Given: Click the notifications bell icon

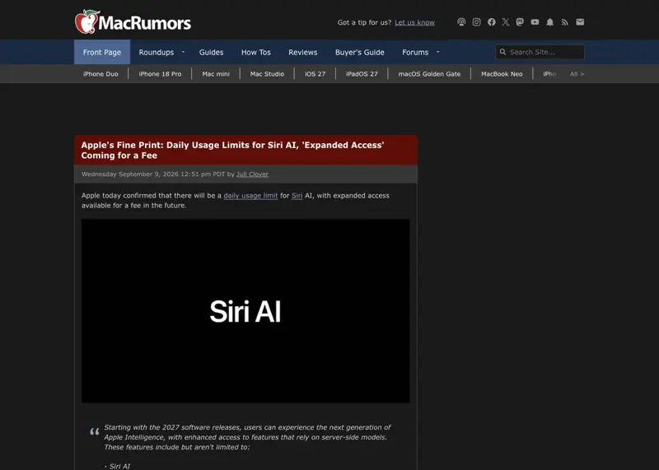Looking at the screenshot, I should click(x=549, y=22).
